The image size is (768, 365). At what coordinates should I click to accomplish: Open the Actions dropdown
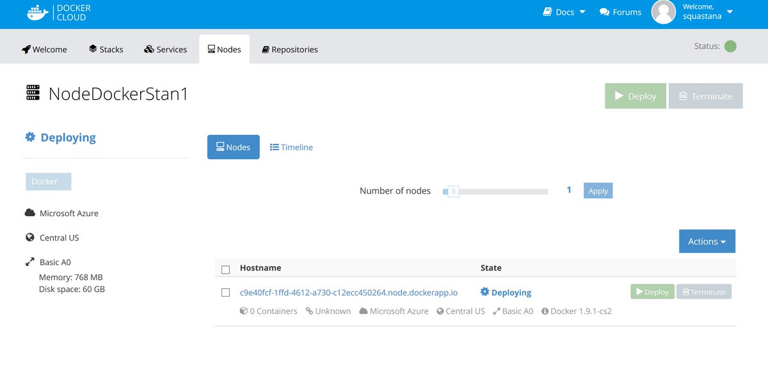click(x=707, y=241)
